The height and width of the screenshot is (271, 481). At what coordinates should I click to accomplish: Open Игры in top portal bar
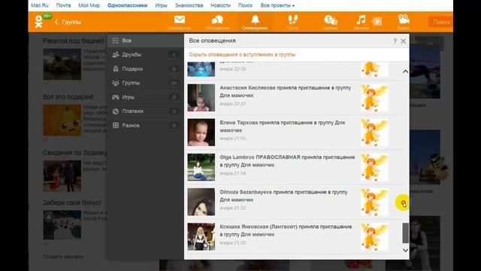point(161,5)
